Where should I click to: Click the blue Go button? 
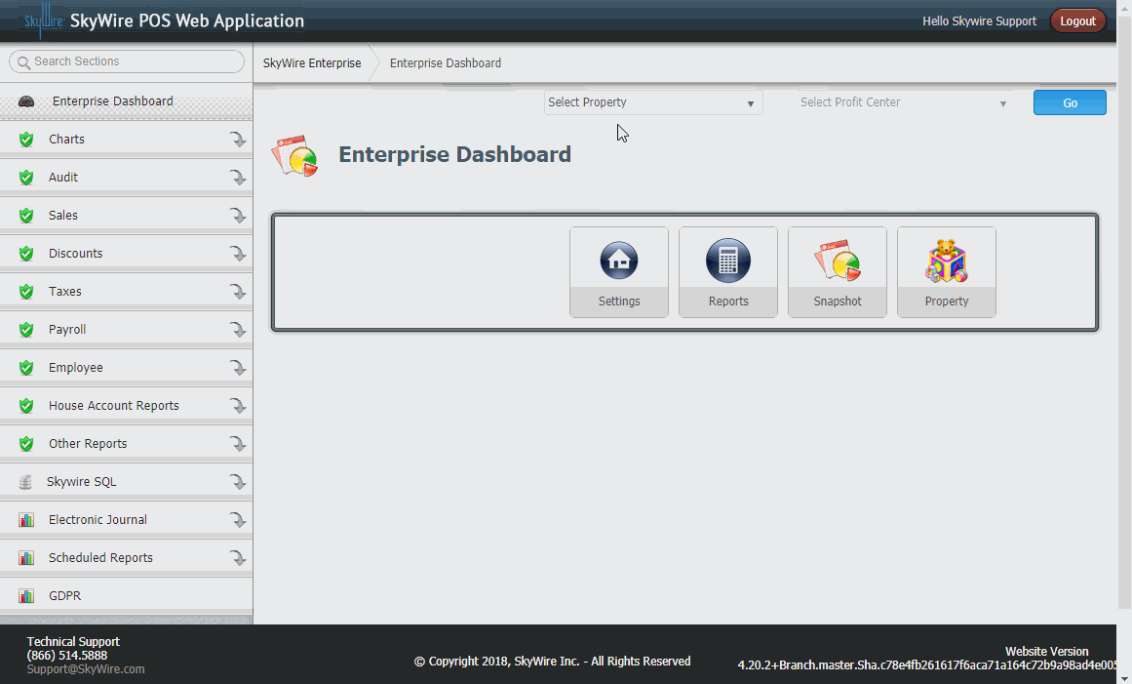[x=1070, y=102]
